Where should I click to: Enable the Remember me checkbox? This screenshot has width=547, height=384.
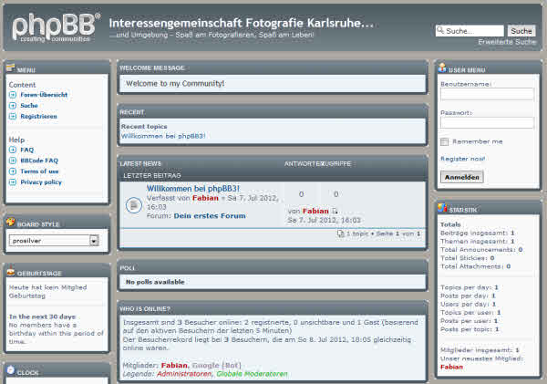444,141
